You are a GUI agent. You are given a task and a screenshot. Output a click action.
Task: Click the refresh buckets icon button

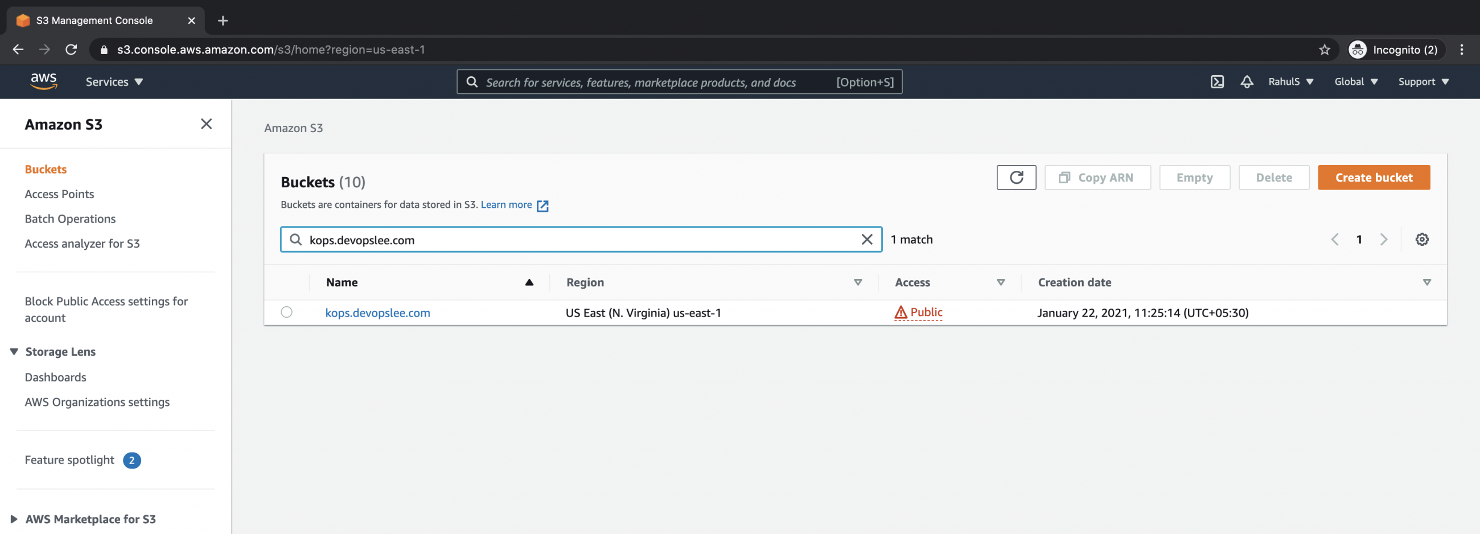(x=1016, y=177)
